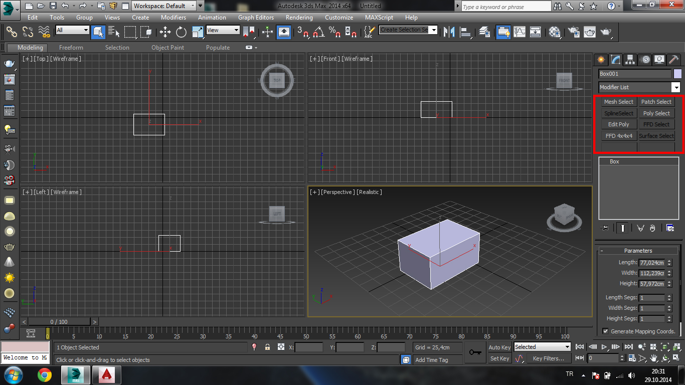Screen dimensions: 685x385
Task: Open the Curve Editor
Action: coord(520,32)
